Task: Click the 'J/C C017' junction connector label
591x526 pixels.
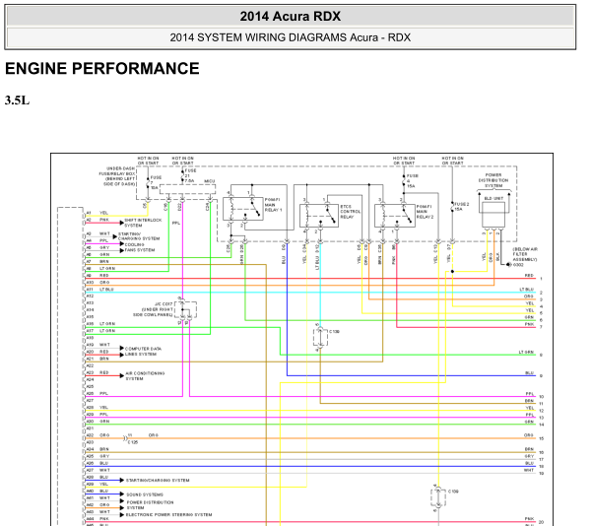Action: pos(164,303)
